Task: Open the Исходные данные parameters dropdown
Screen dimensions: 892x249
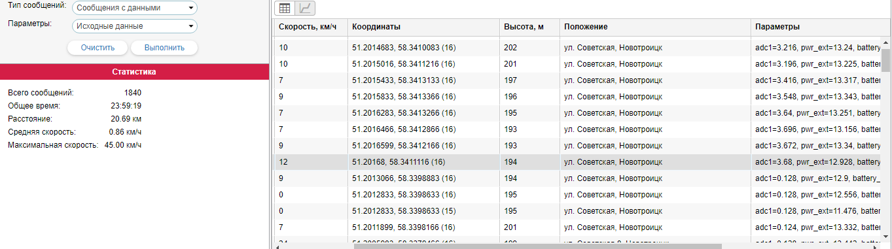Action: click(x=135, y=26)
